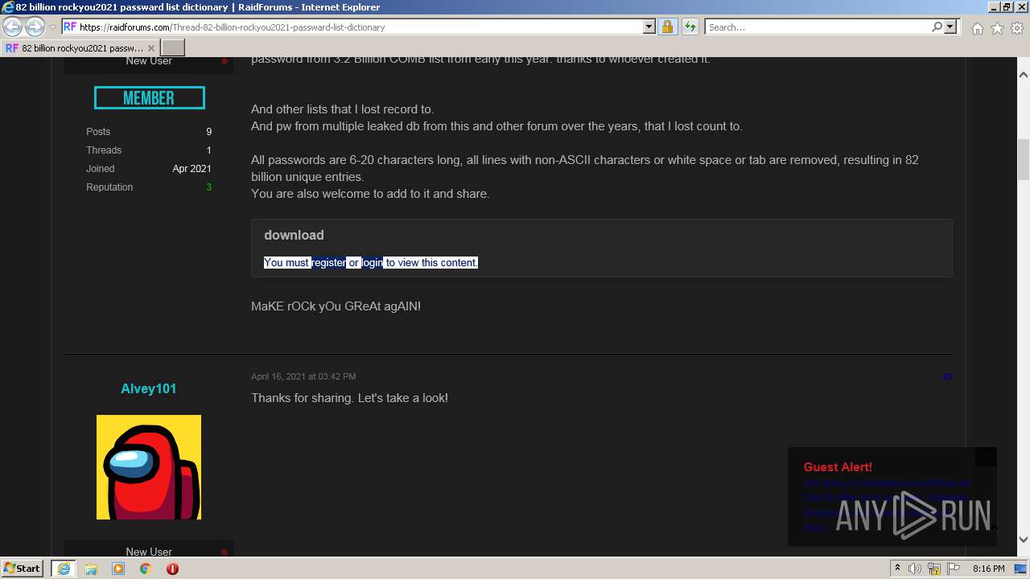Click the network tray icon

(x=934, y=569)
